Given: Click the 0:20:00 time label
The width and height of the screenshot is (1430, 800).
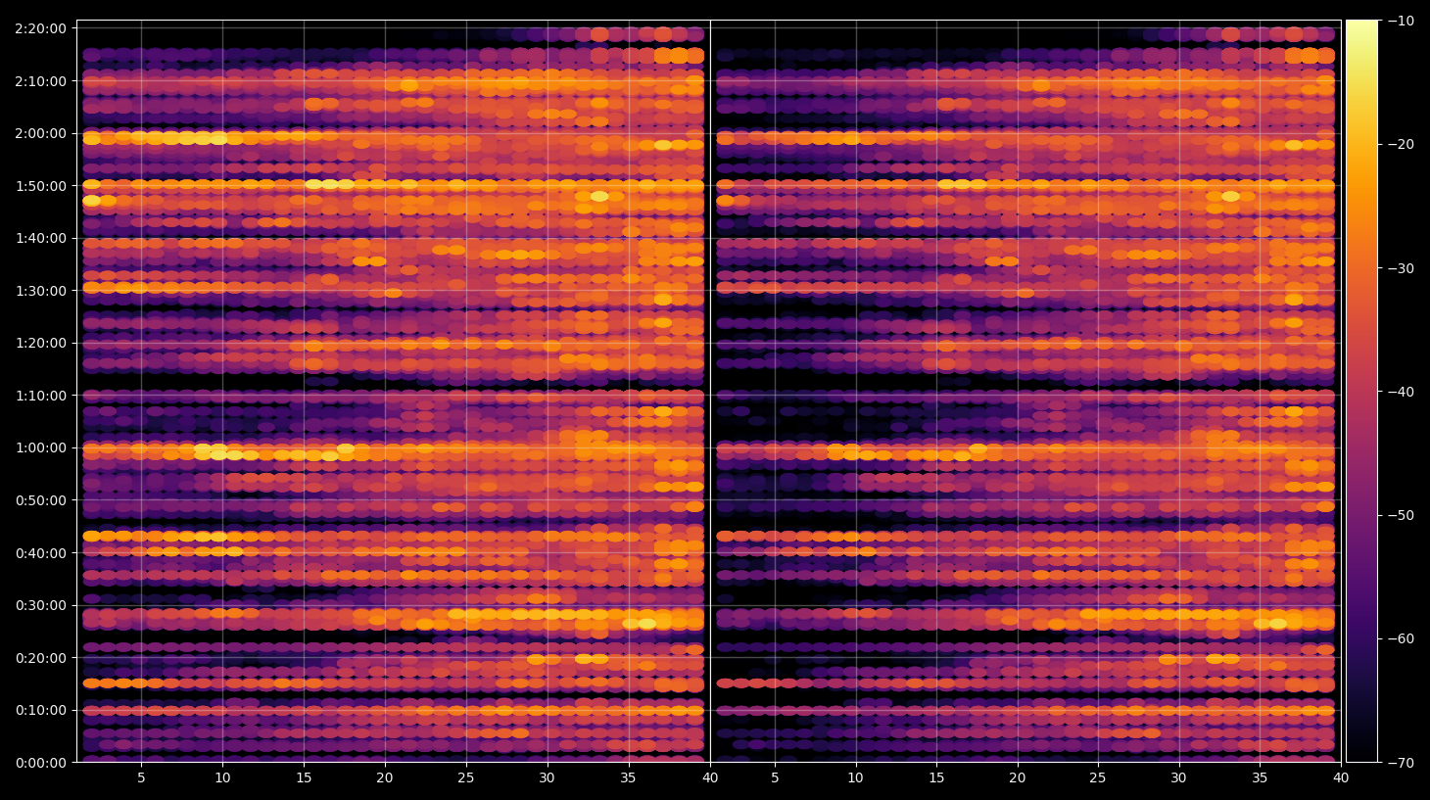Looking at the screenshot, I should pos(41,658).
